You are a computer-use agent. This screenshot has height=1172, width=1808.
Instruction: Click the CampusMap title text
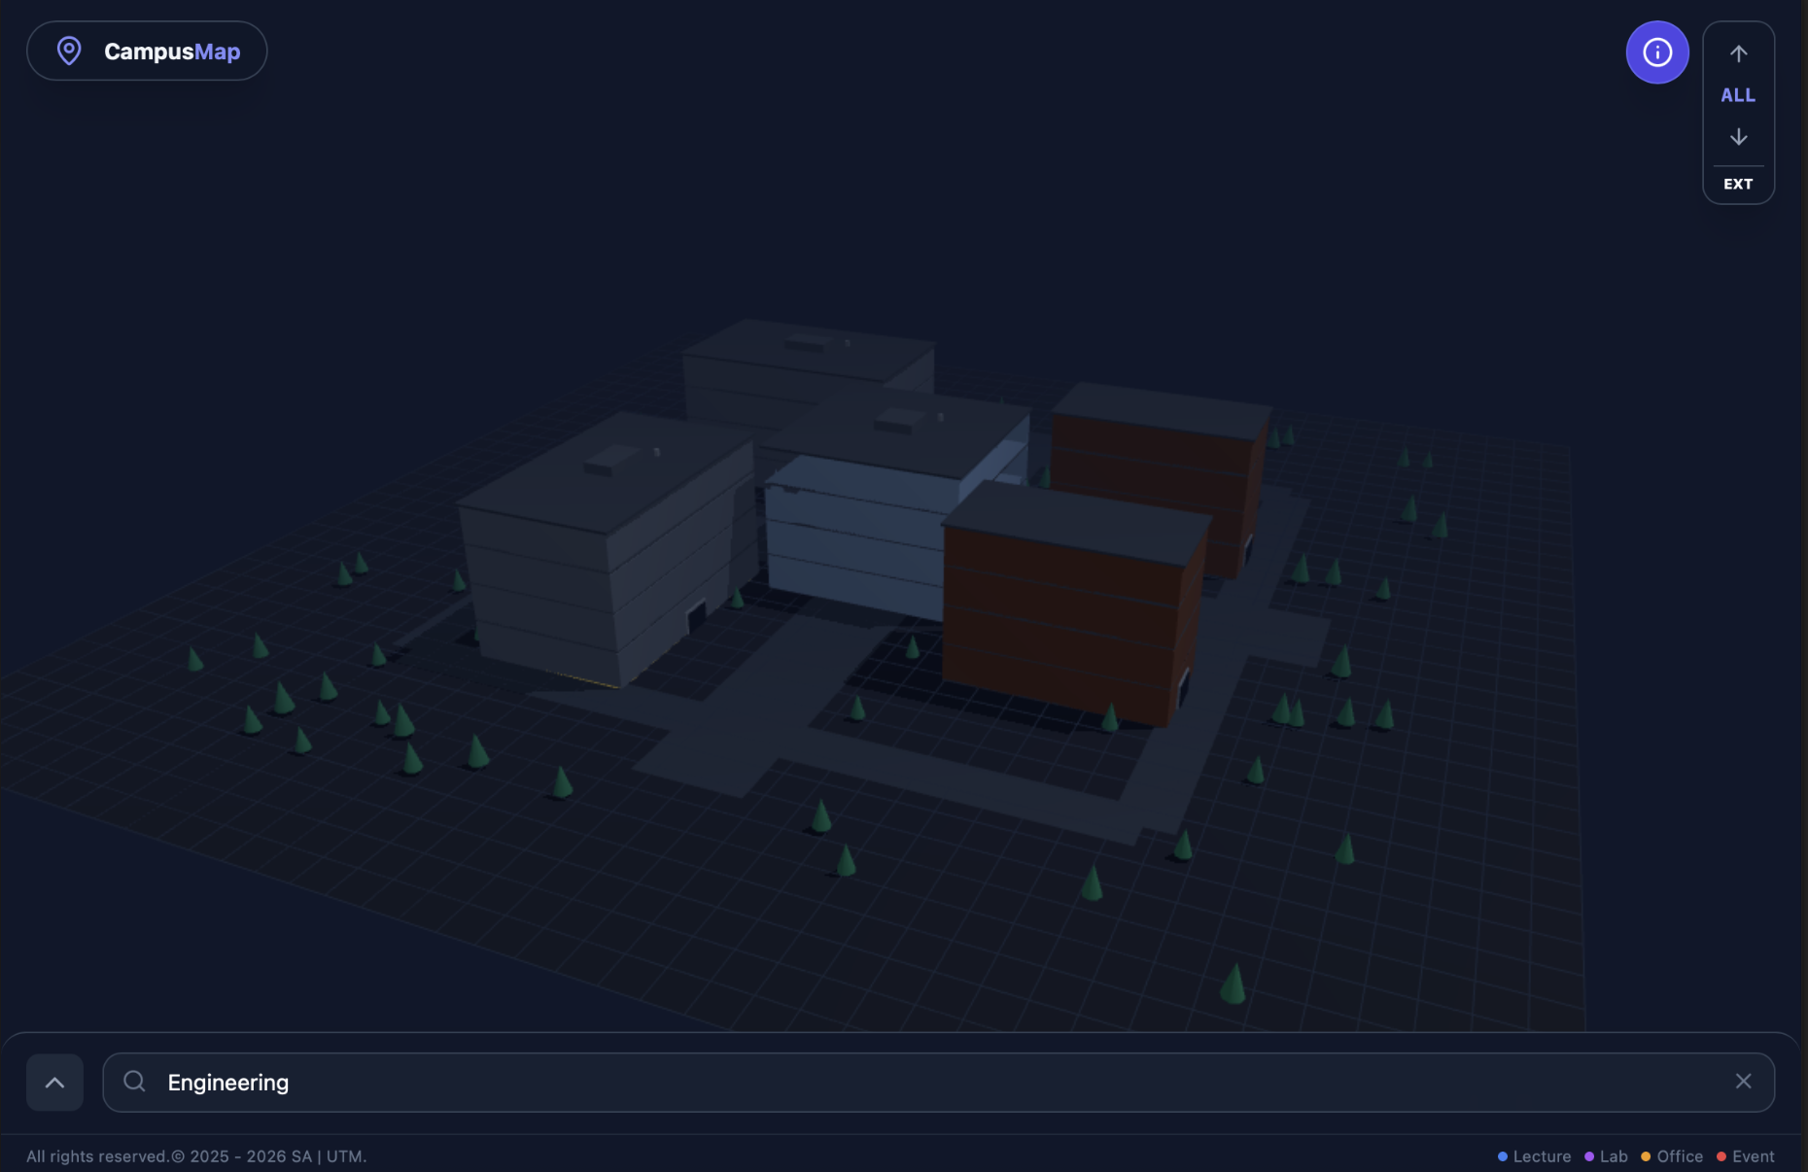(172, 52)
